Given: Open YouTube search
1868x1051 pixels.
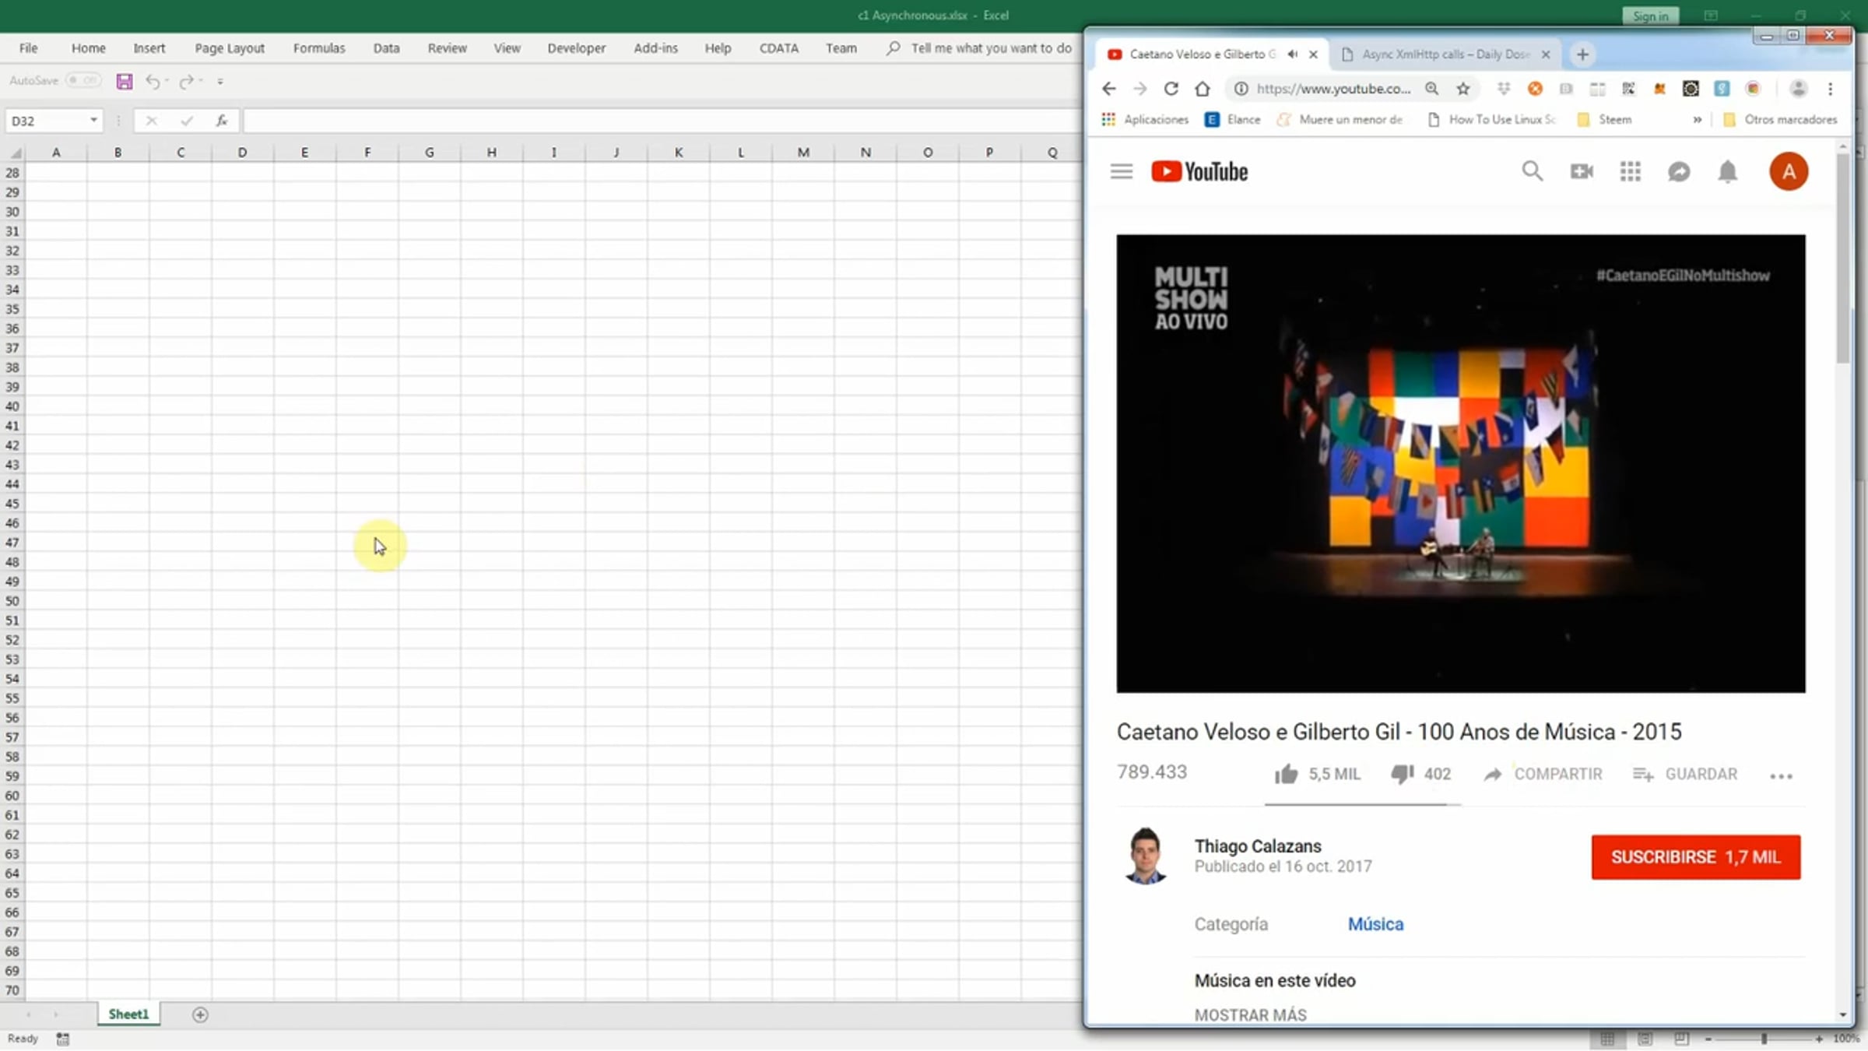Looking at the screenshot, I should (1533, 171).
